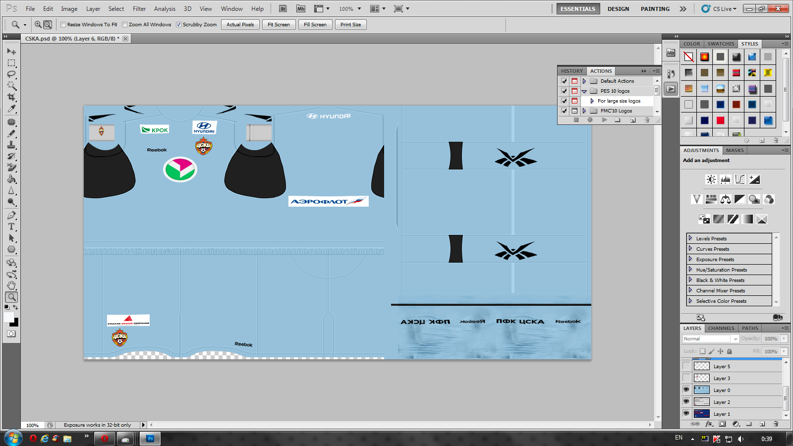This screenshot has height=446, width=793.
Task: Click the Actual Pixels button
Action: 240,24
